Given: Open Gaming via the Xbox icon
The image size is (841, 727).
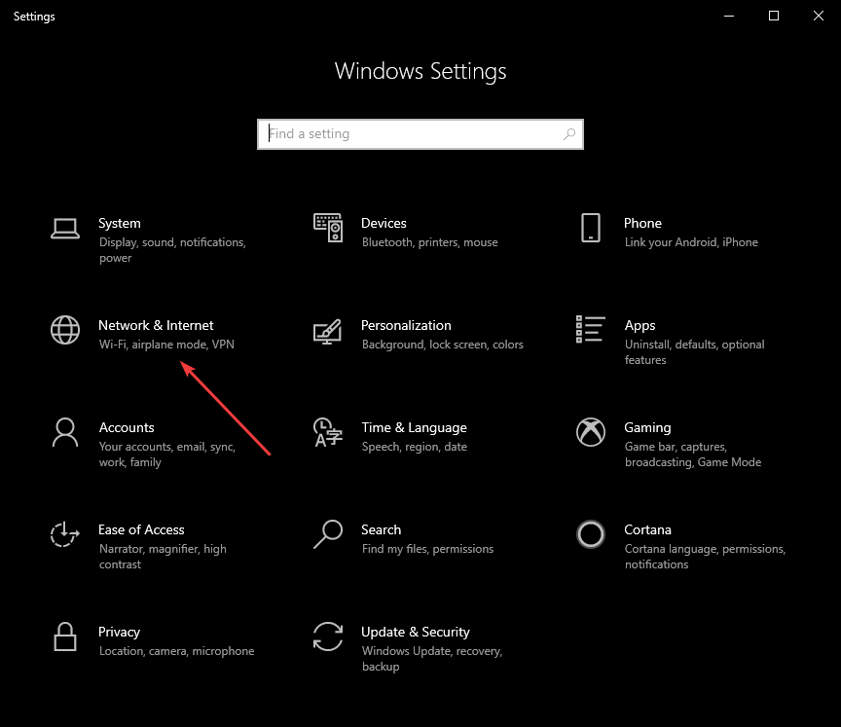Looking at the screenshot, I should 591,432.
